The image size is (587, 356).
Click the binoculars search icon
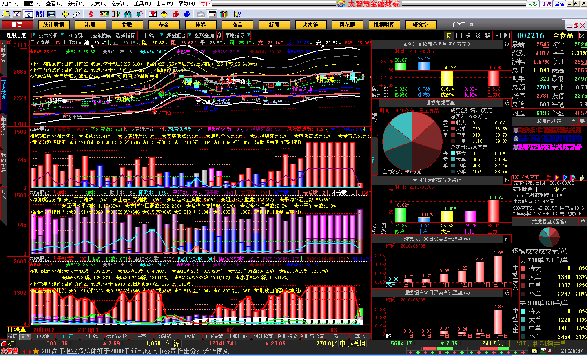tap(128, 14)
